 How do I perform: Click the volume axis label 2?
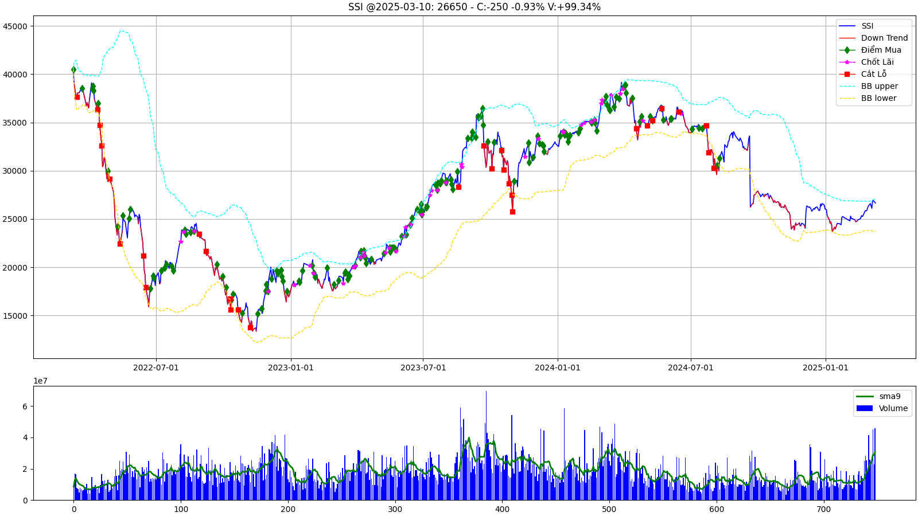[25, 470]
